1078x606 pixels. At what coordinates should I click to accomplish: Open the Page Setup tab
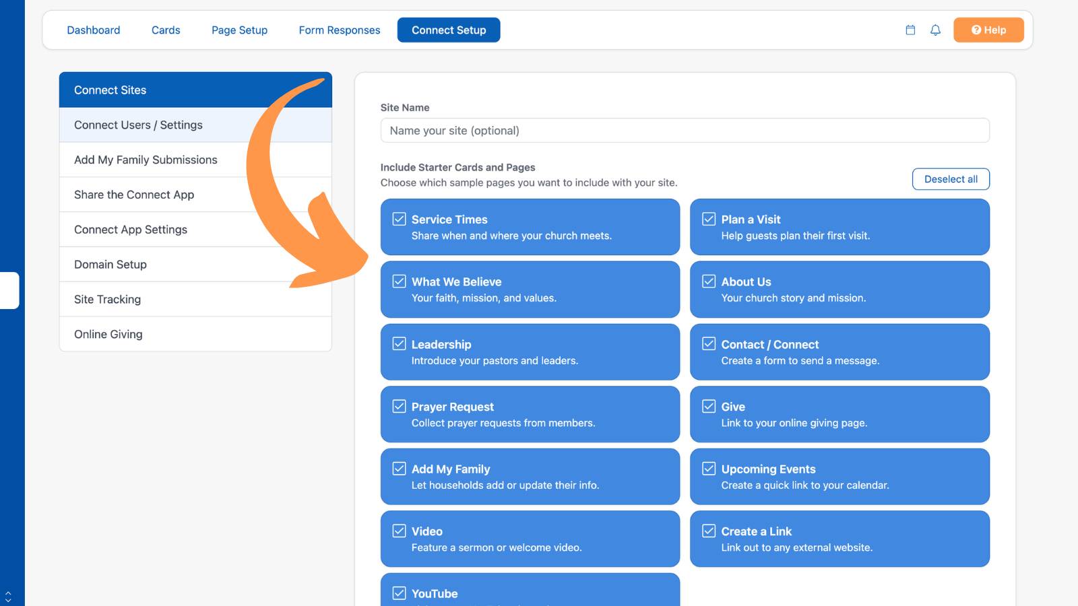pos(239,30)
